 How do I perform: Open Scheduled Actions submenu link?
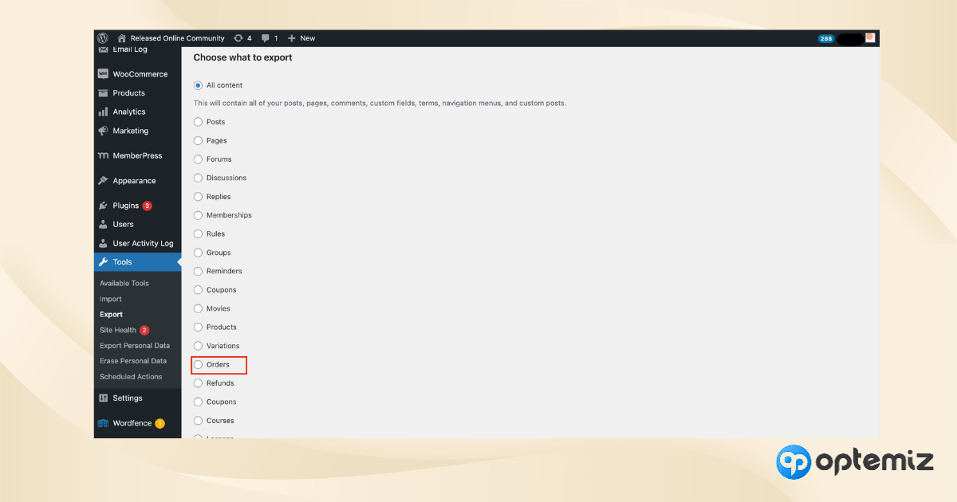(131, 377)
